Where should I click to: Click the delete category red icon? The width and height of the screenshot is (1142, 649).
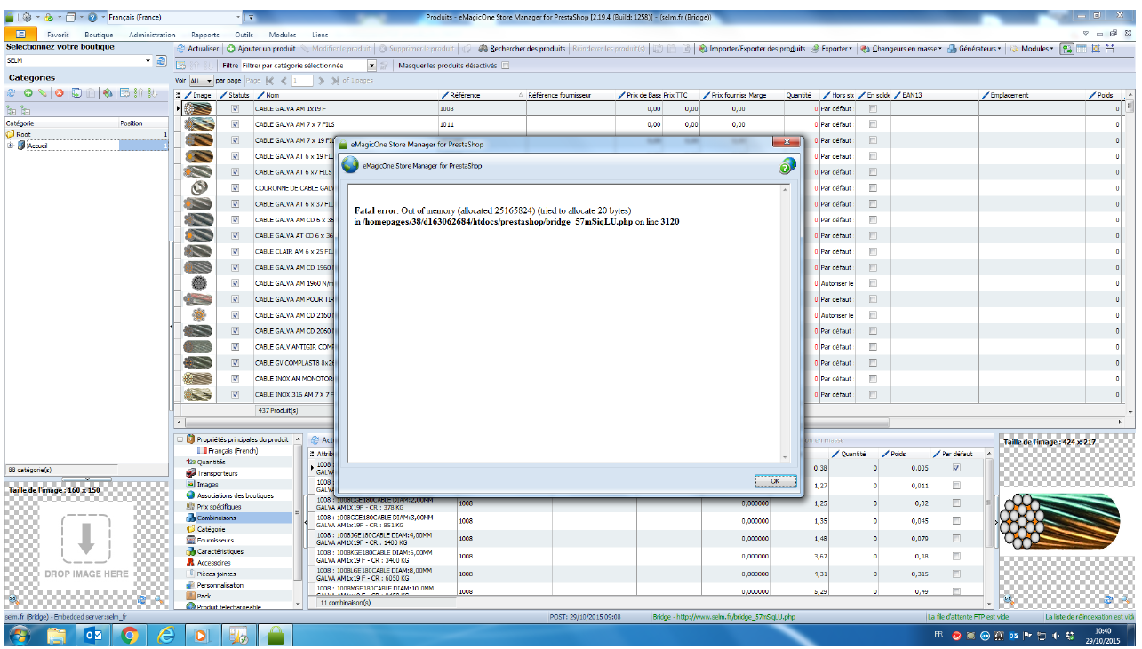tap(60, 92)
